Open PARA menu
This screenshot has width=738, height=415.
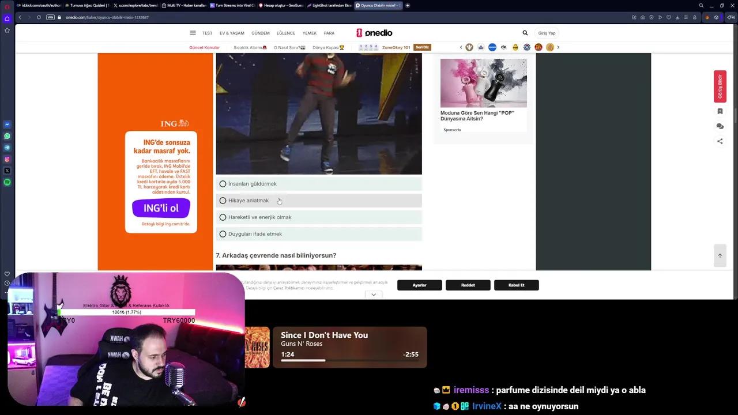329,33
